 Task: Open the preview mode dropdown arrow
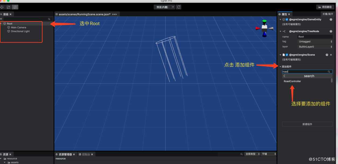[173, 7]
